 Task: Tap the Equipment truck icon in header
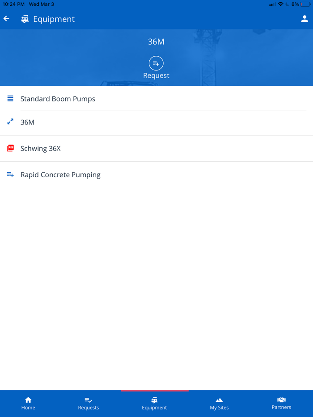tap(25, 19)
